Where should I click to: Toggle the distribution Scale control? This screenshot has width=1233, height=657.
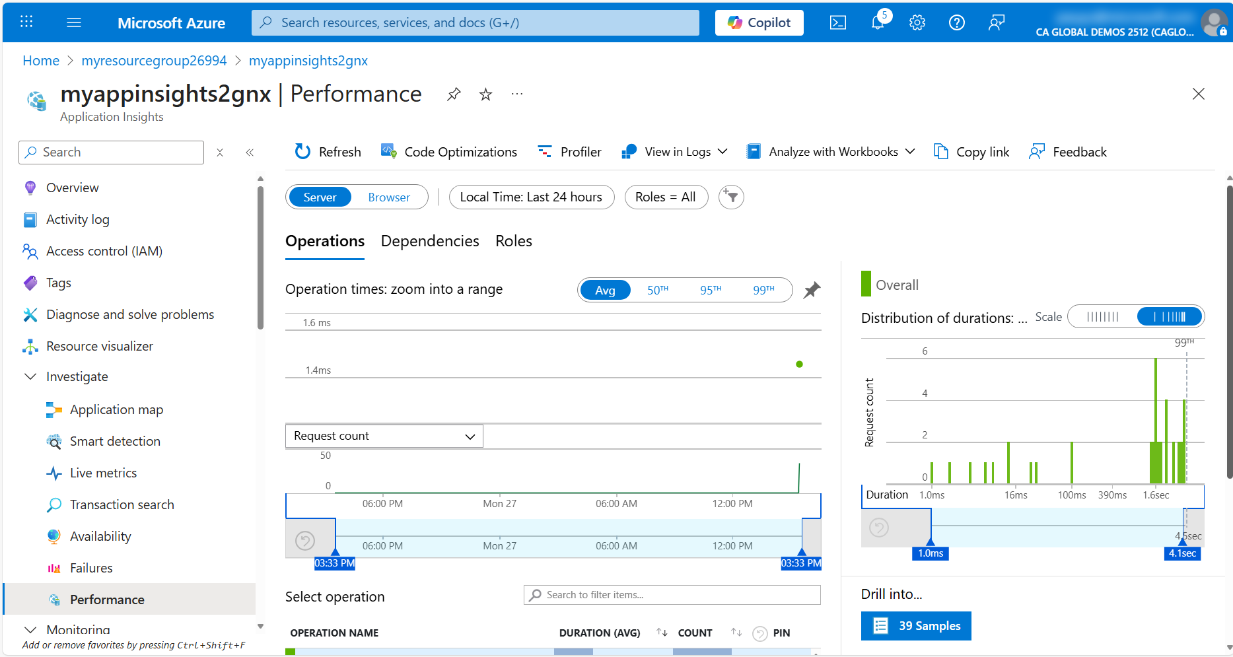1136,316
